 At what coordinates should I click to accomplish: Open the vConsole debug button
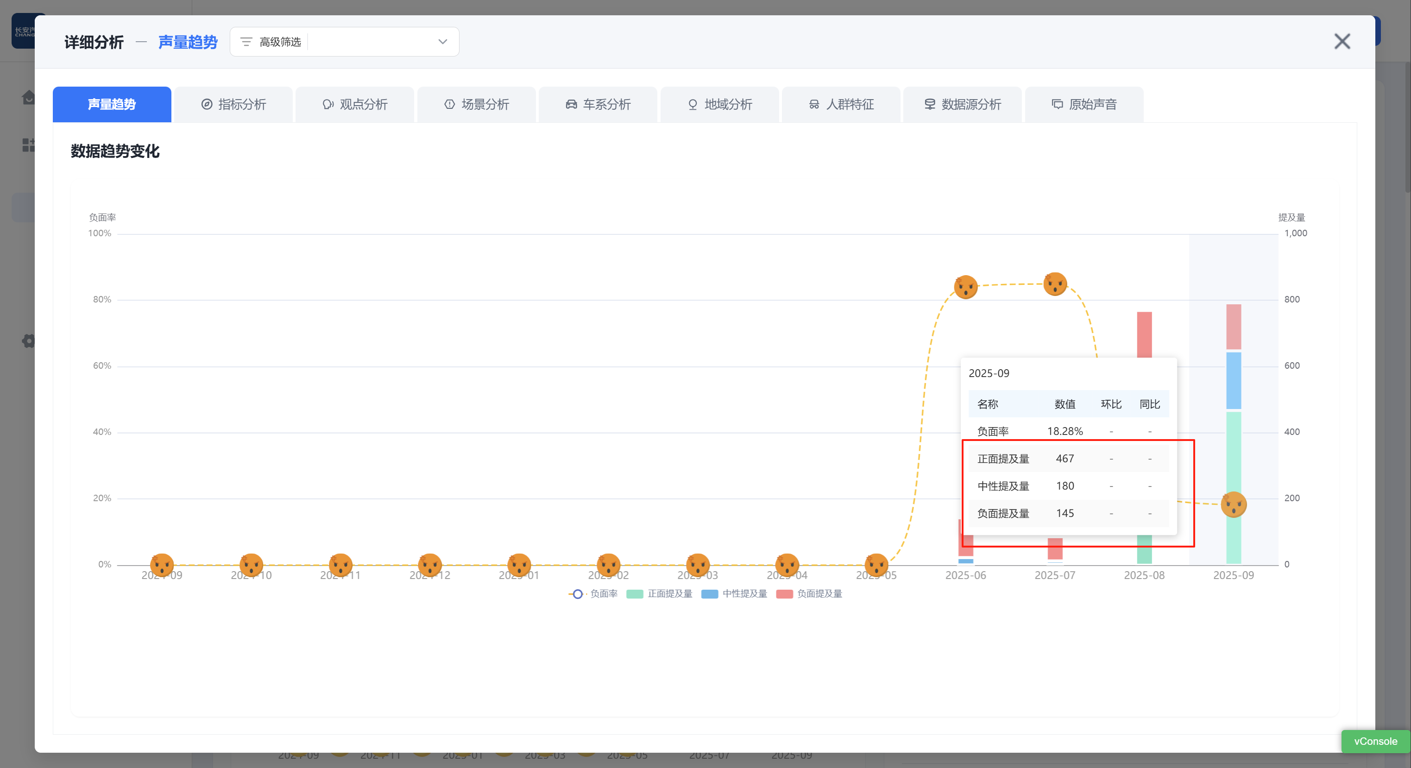click(x=1375, y=741)
